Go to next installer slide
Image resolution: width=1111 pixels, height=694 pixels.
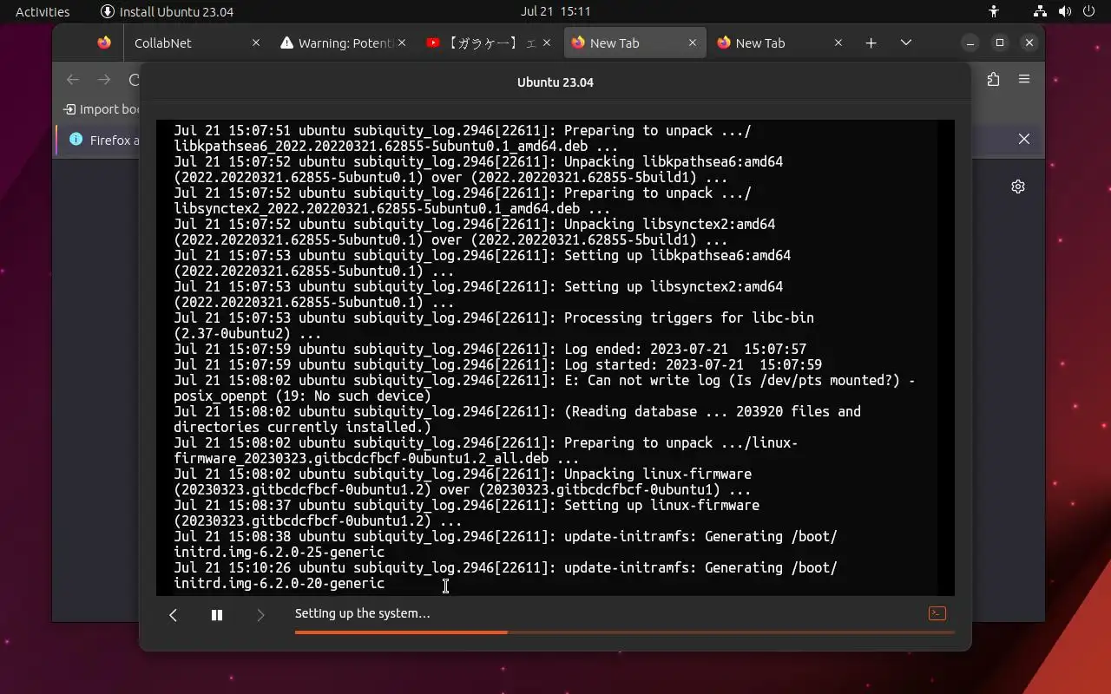[260, 615]
